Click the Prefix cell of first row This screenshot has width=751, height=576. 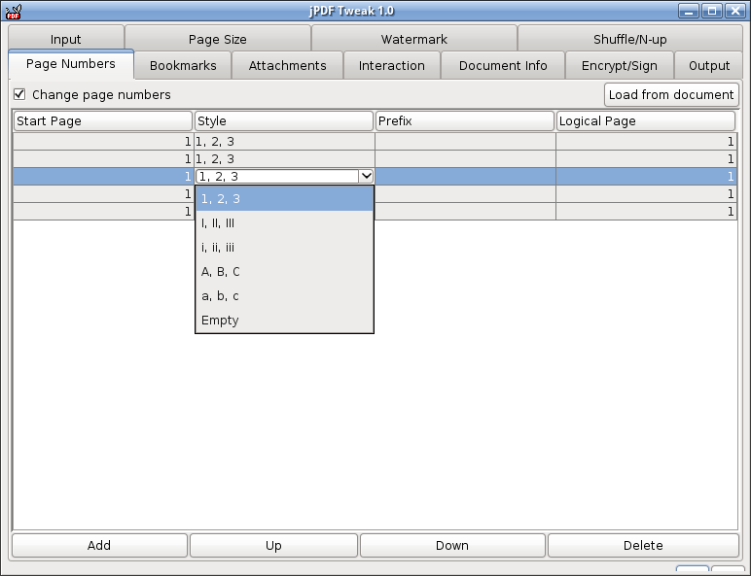tap(465, 142)
